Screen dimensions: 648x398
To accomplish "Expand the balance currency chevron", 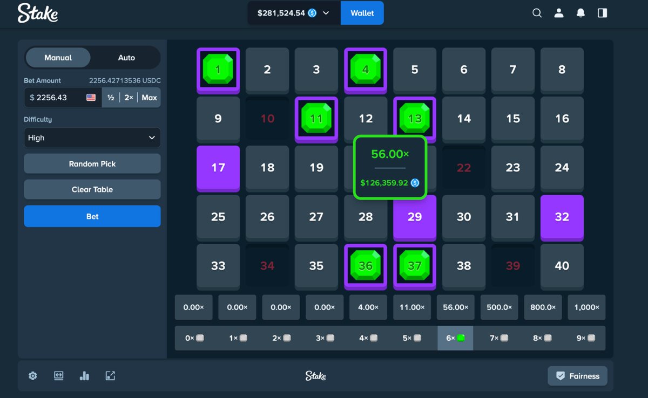I will coord(326,13).
